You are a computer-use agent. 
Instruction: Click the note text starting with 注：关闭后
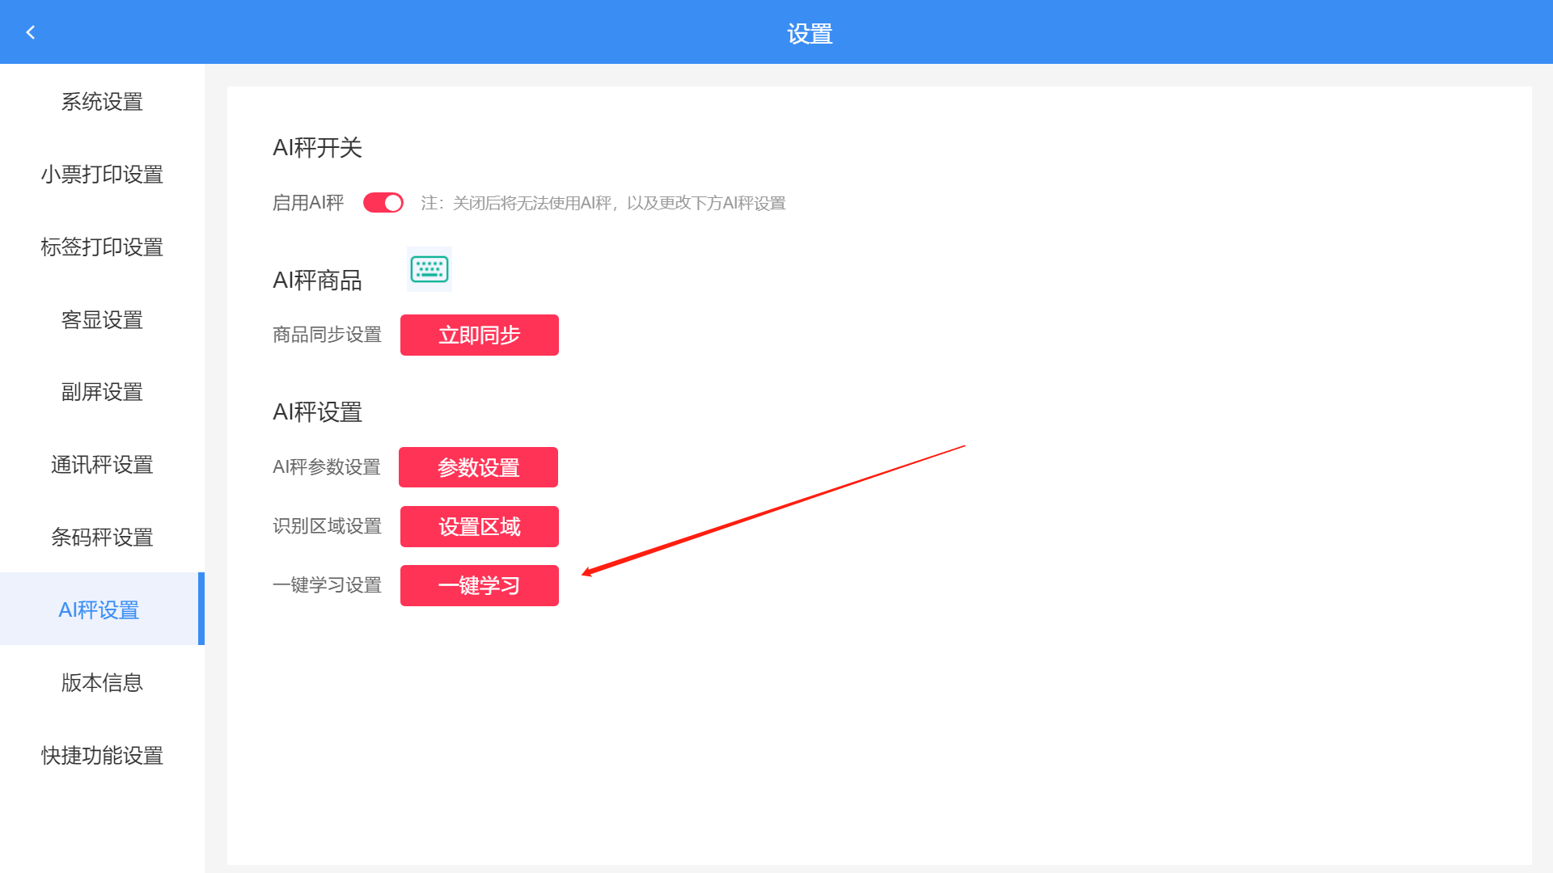[603, 203]
